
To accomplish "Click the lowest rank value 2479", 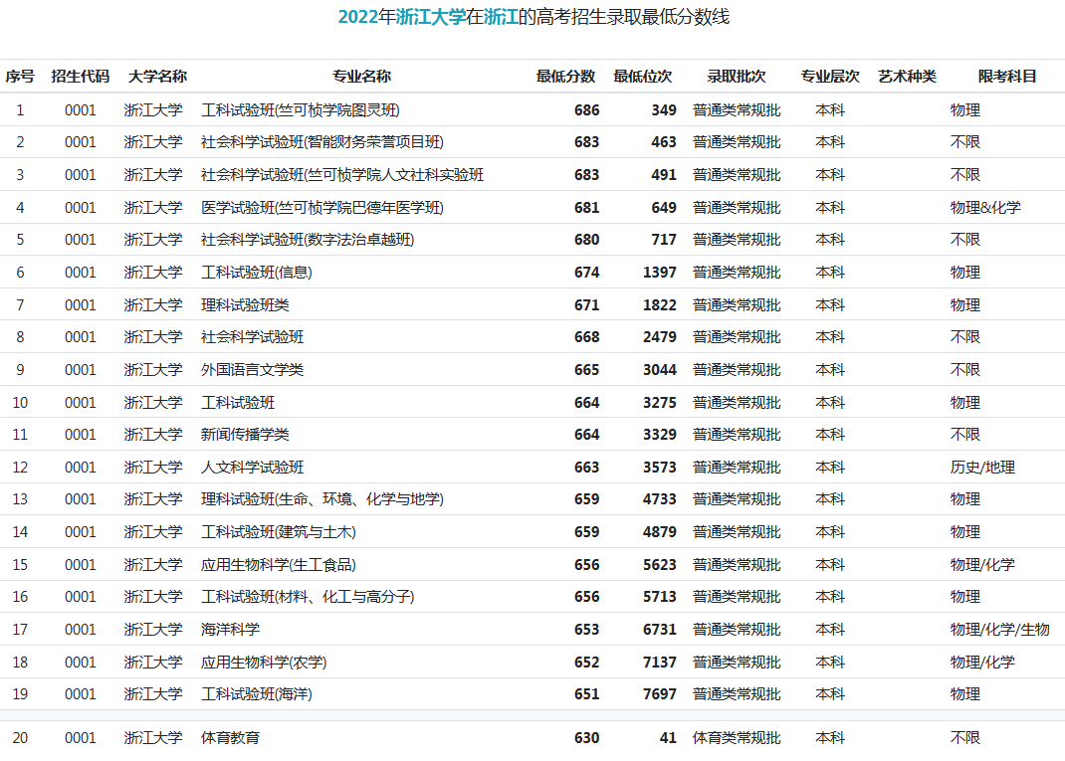I will click(x=660, y=336).
